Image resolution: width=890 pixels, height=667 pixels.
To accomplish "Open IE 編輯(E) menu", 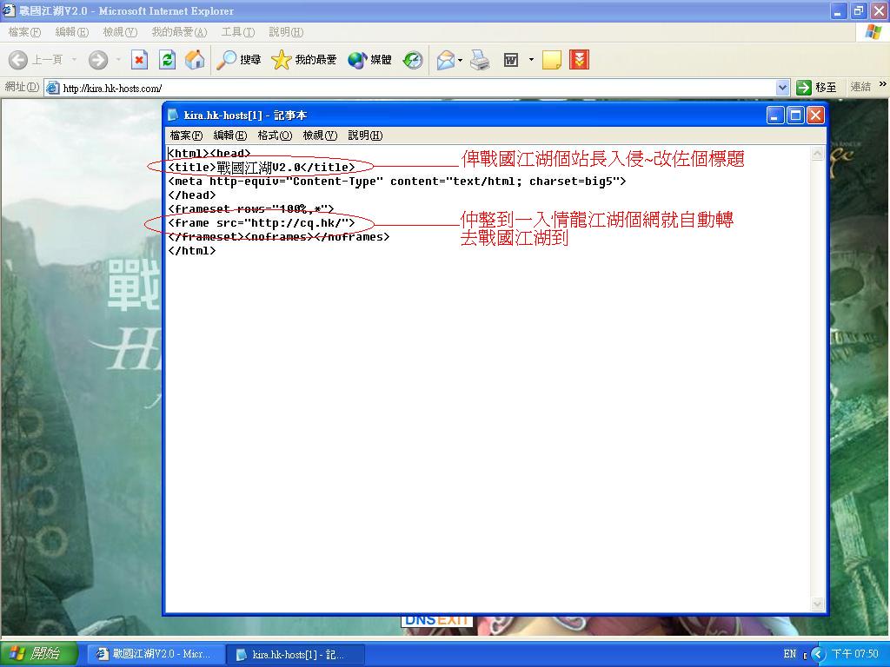I will pyautogui.click(x=71, y=32).
